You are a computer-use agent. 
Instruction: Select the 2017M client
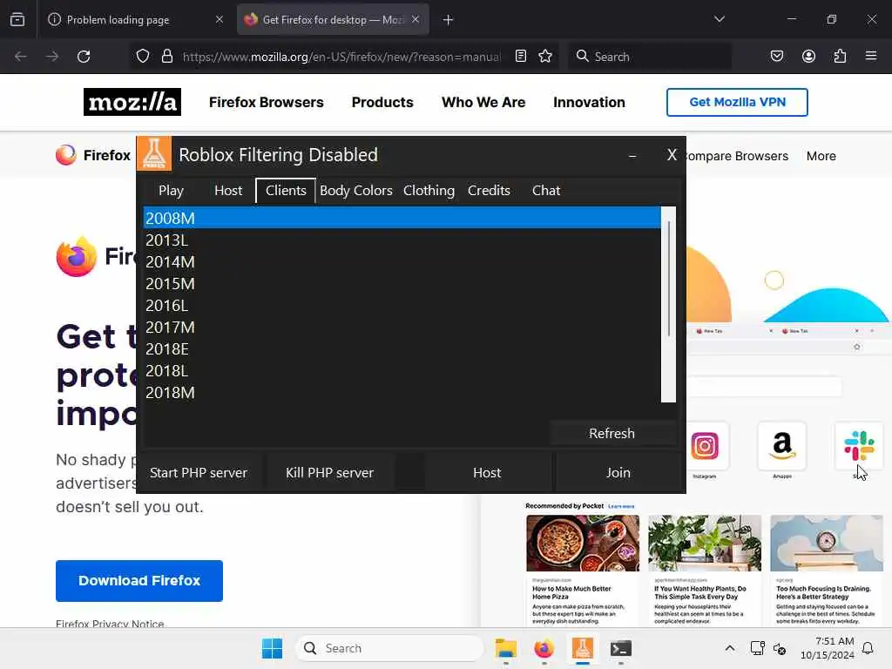coord(402,328)
